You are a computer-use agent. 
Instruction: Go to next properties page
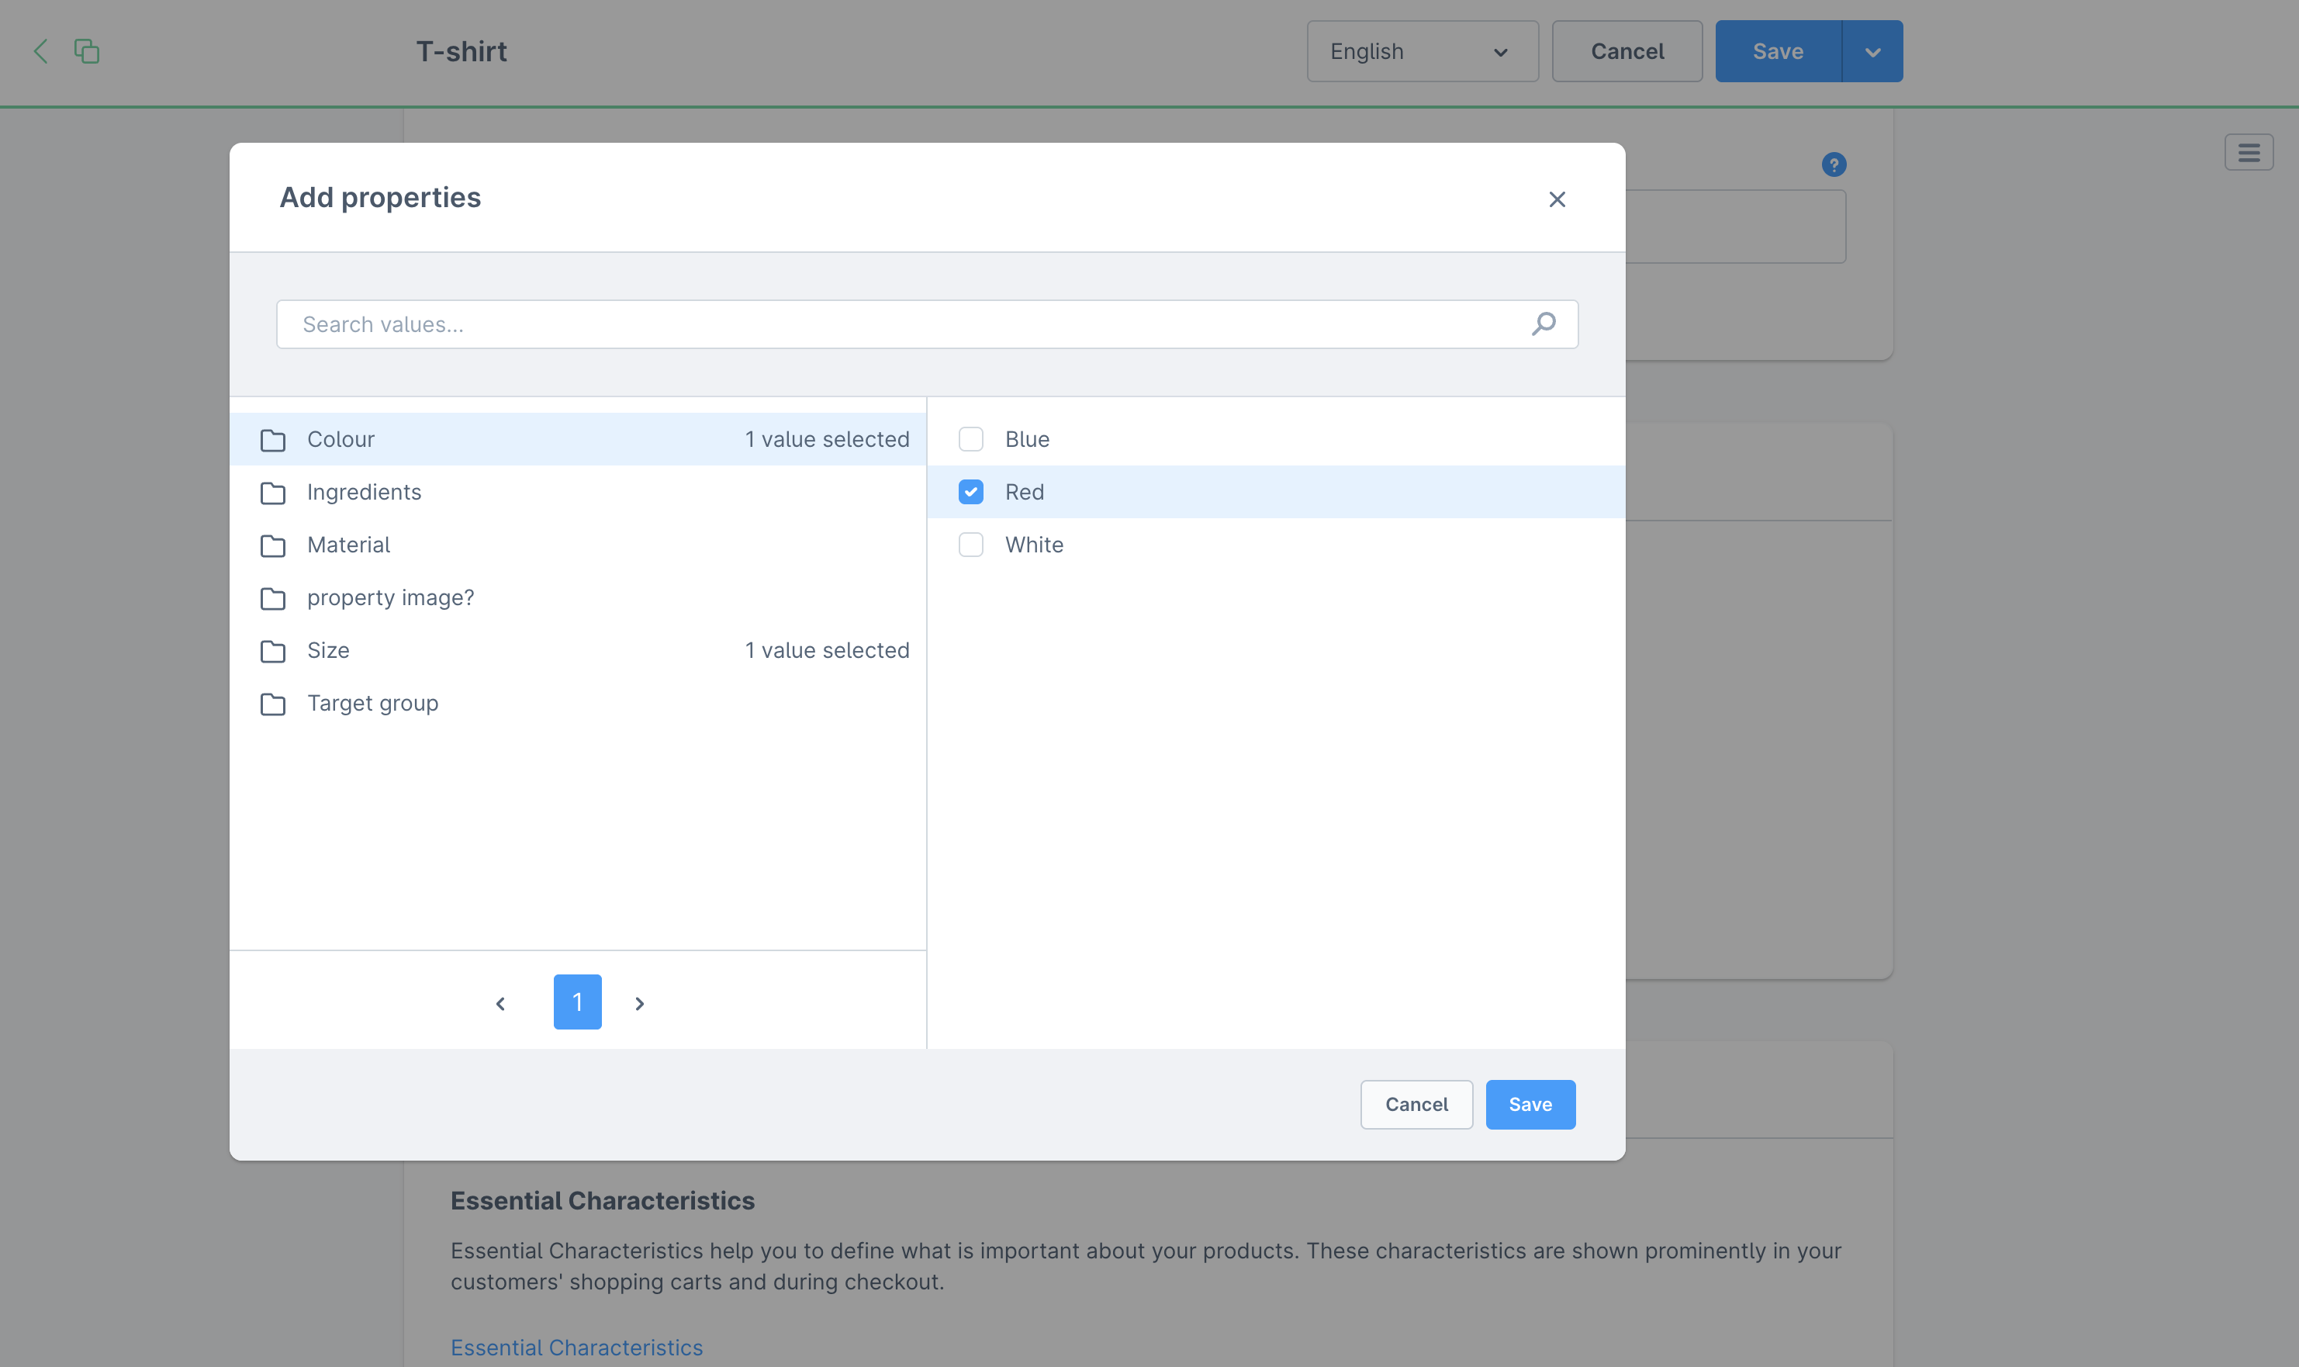639,1002
